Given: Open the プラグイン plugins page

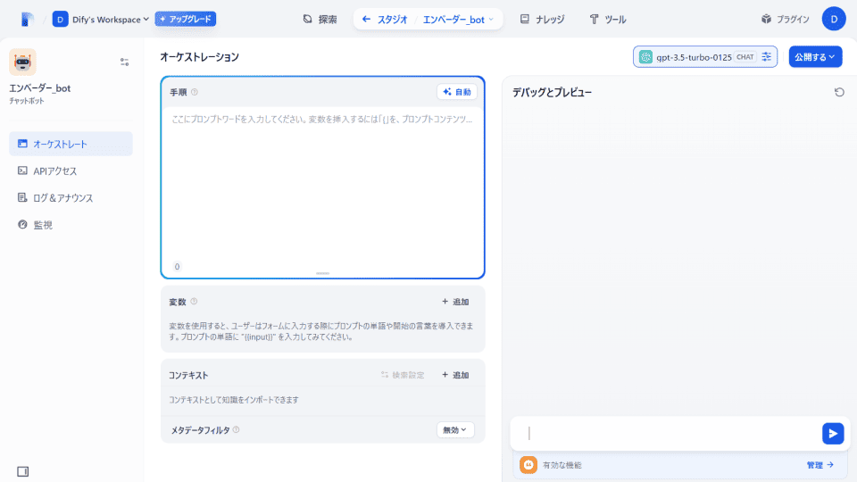Looking at the screenshot, I should point(785,19).
